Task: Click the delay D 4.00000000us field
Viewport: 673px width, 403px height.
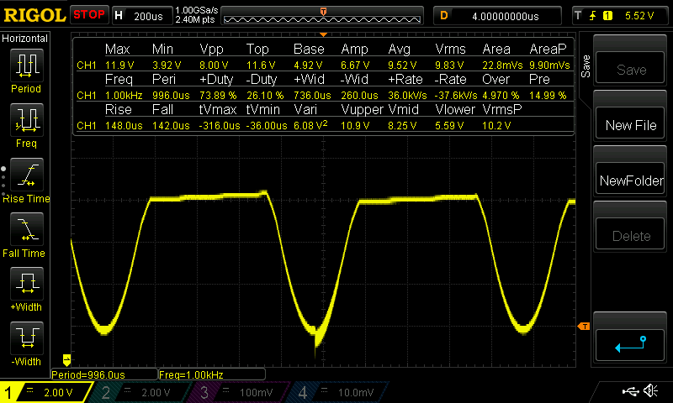Action: tap(498, 16)
